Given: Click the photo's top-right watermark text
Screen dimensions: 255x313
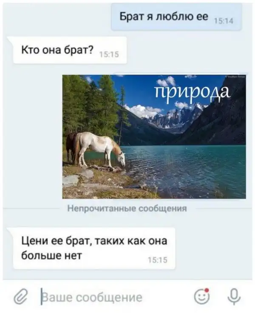Looking at the screenshot, I should click(235, 76).
